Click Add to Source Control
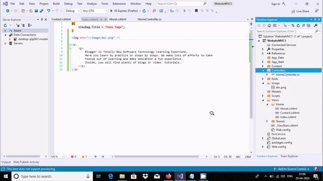Viewport: 323px width, 181px height. pyautogui.click(x=292, y=169)
